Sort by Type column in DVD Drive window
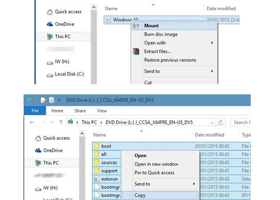The image size is (280, 200). point(246,135)
